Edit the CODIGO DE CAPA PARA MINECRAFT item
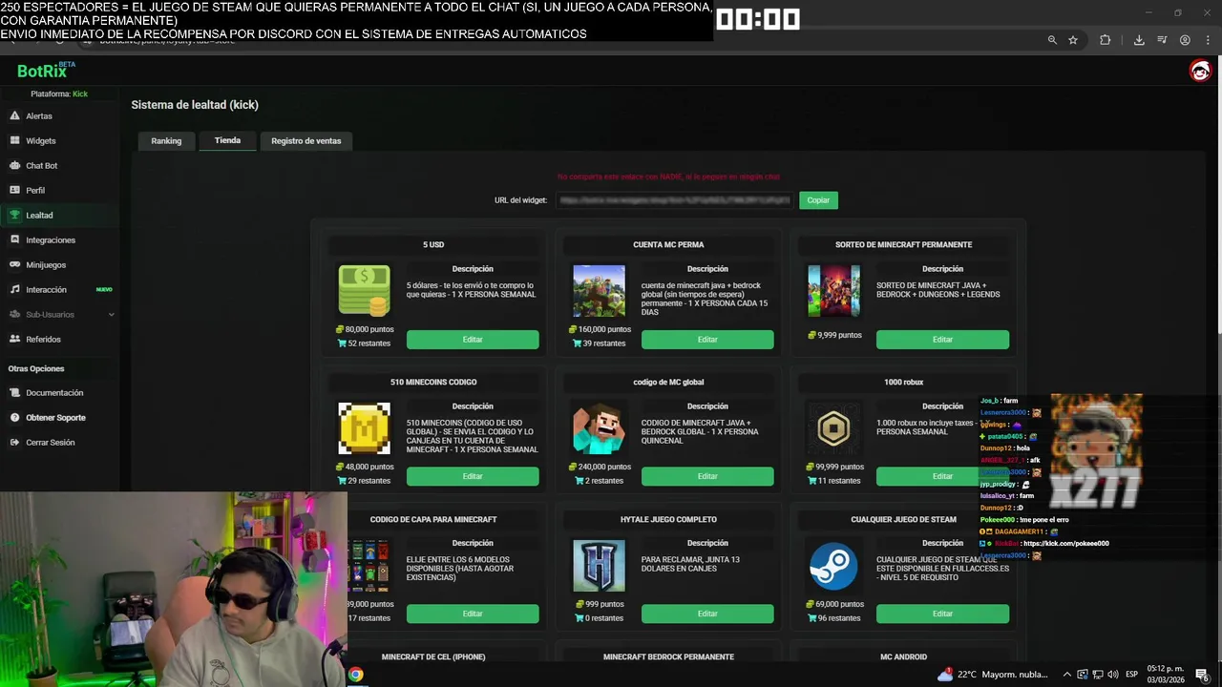Image resolution: width=1222 pixels, height=687 pixels. click(473, 614)
